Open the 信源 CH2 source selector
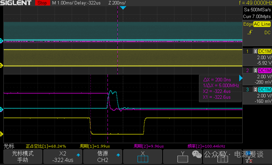The height and width of the screenshot is (165, 272). pyautogui.click(x=103, y=157)
